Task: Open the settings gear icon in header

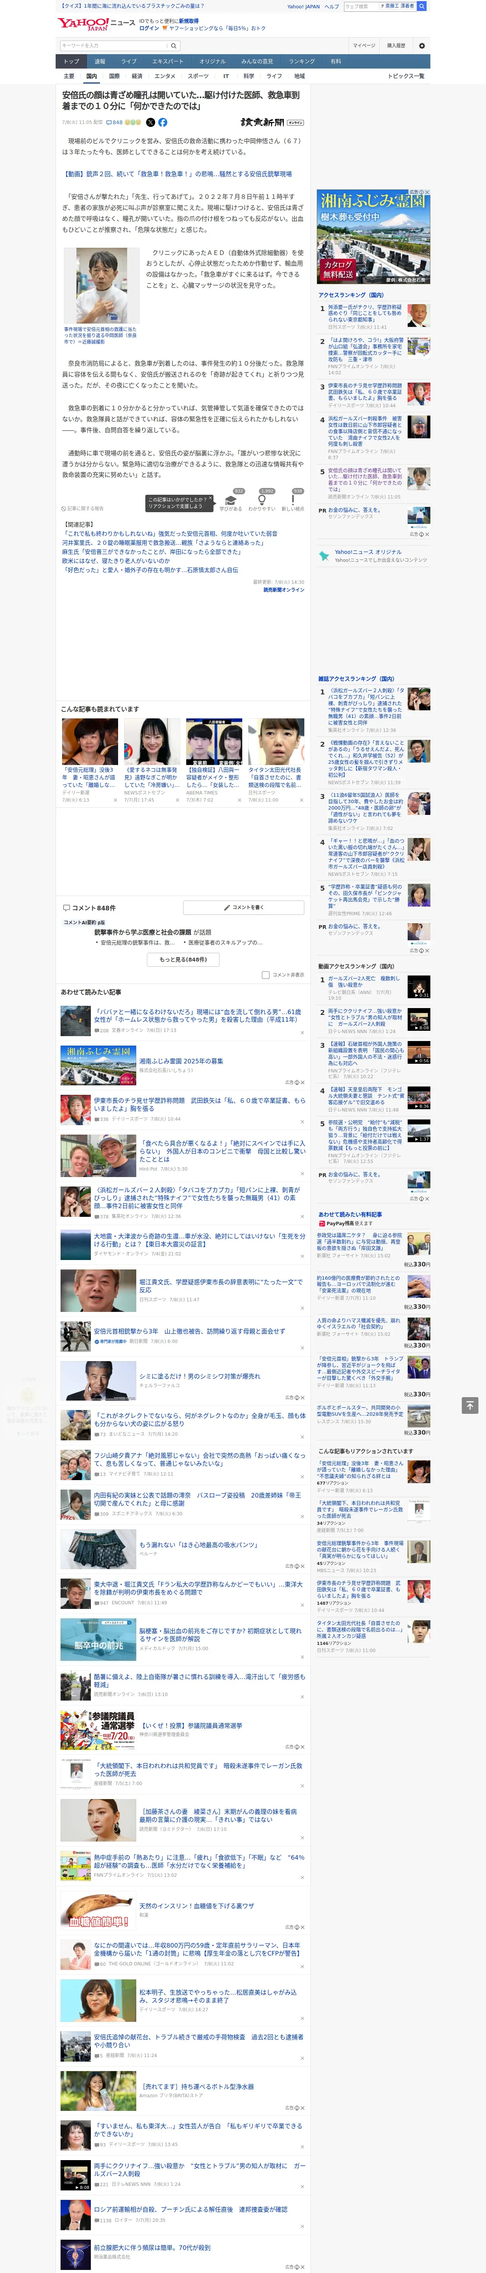Action: 422,45
